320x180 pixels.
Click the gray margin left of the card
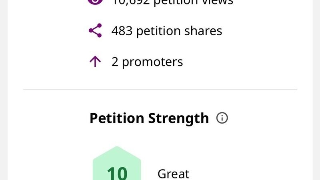(x=4, y=90)
